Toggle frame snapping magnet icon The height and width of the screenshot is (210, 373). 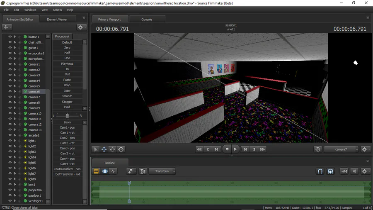(x=330, y=171)
